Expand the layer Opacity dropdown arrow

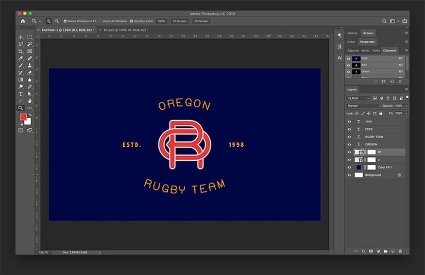(406, 105)
